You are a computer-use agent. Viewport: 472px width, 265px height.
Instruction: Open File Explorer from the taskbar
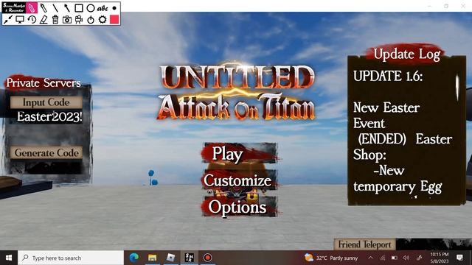[x=153, y=258]
